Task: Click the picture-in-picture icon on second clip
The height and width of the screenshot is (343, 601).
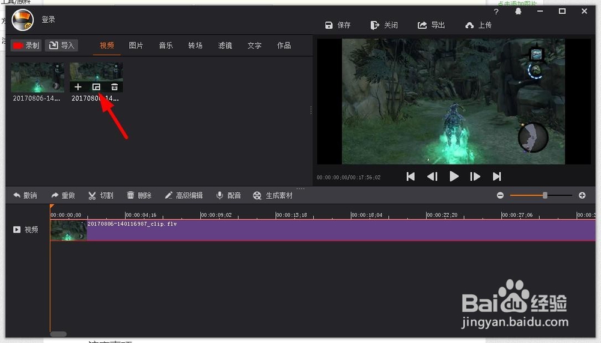Action: click(x=96, y=87)
